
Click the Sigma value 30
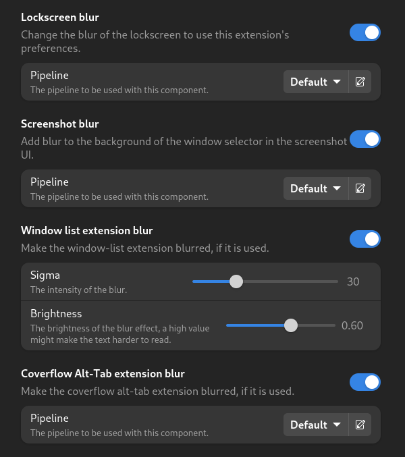coord(353,281)
